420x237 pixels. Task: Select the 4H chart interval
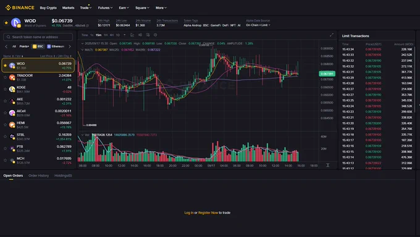(x=112, y=35)
